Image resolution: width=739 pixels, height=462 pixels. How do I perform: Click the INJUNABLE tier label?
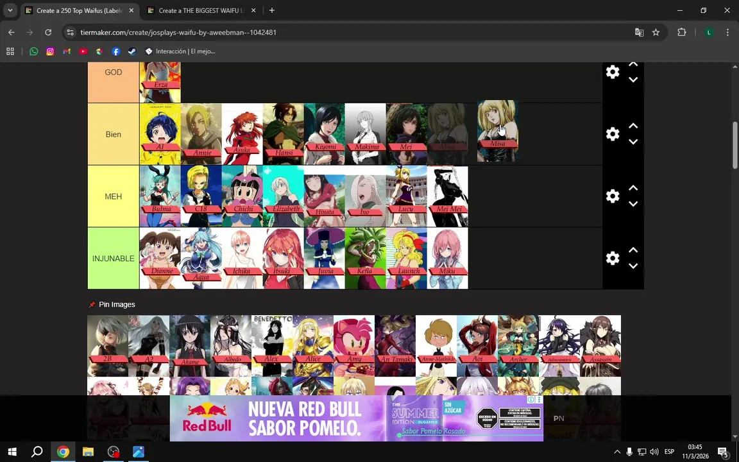point(113,259)
